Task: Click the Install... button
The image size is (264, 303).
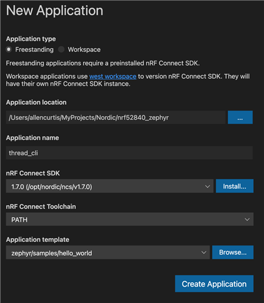Action: tap(234, 186)
